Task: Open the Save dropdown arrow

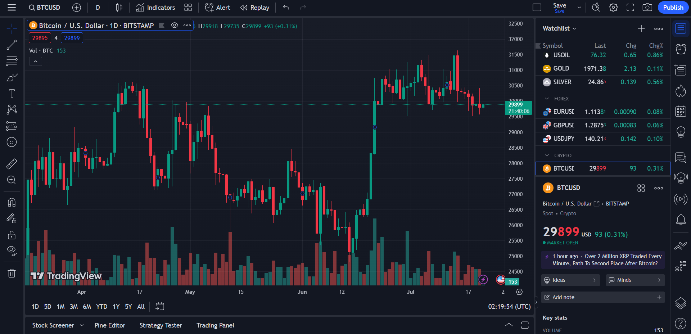Action: 579,8
